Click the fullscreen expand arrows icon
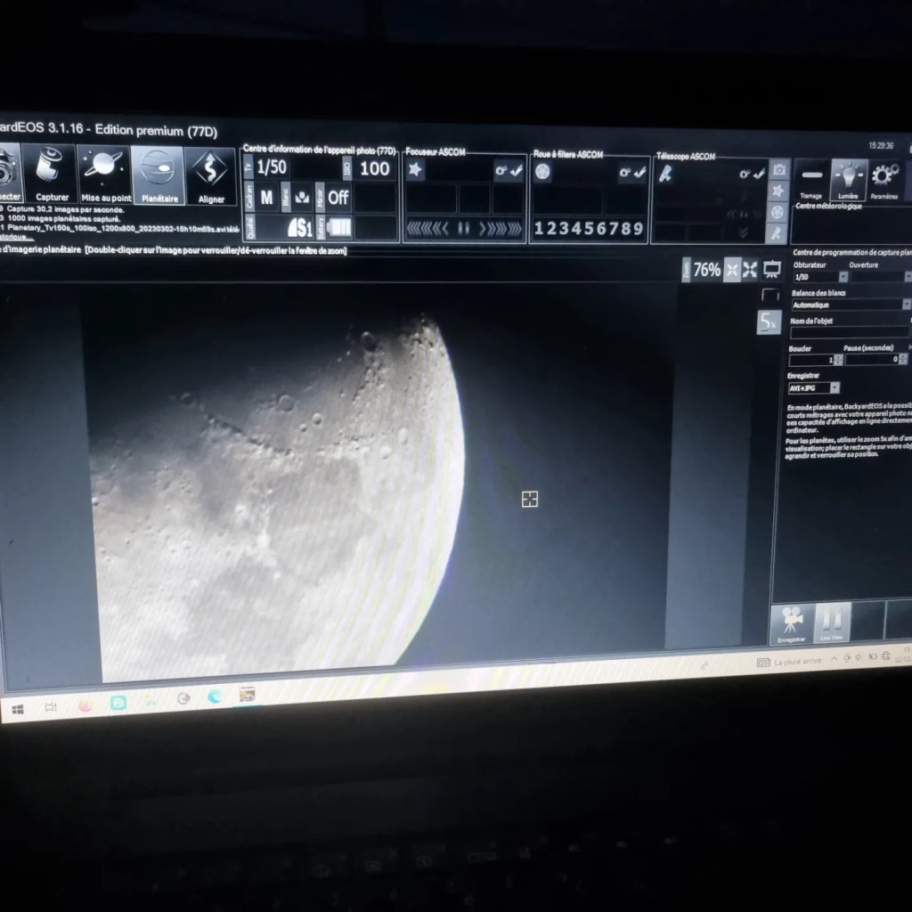Image resolution: width=912 pixels, height=912 pixels. 751,270
